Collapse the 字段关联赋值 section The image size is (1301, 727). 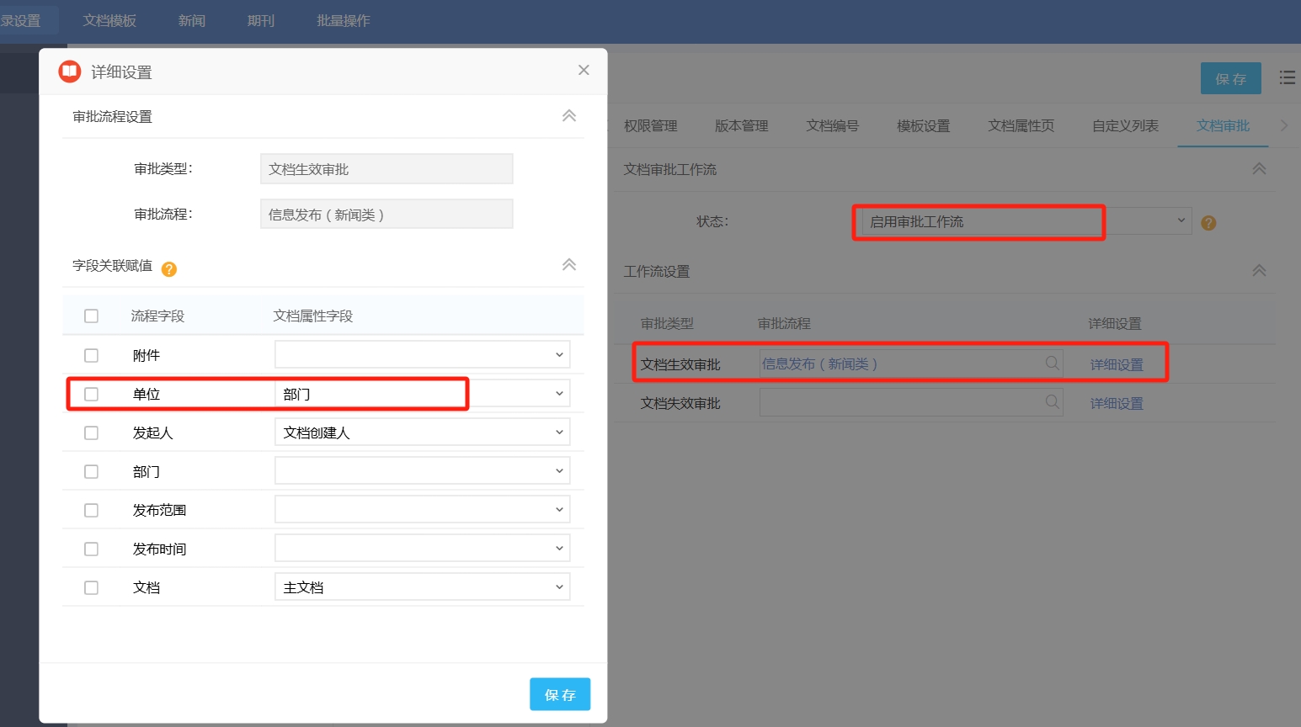coord(569,265)
